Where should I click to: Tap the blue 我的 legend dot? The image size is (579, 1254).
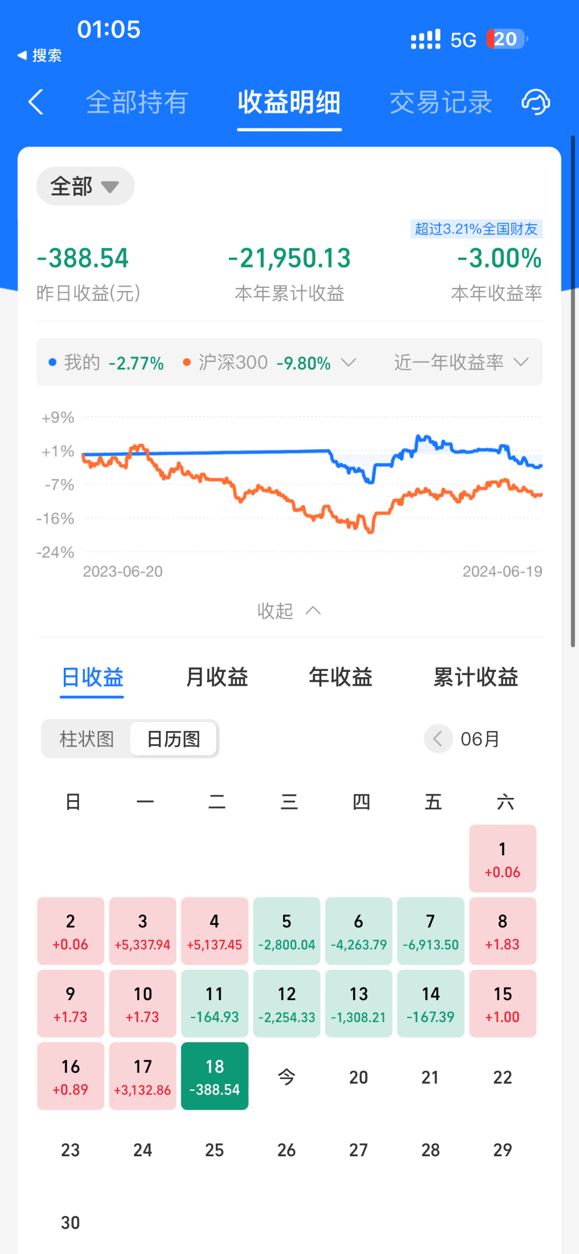coord(52,362)
